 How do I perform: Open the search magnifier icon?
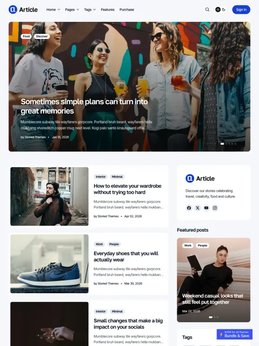(207, 9)
